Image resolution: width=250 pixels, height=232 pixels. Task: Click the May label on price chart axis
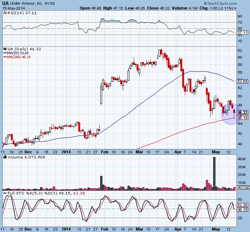point(216,152)
